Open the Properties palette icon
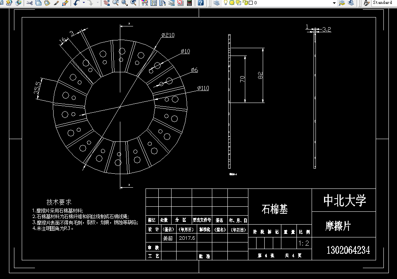397x279 pixels. tap(145, 3)
